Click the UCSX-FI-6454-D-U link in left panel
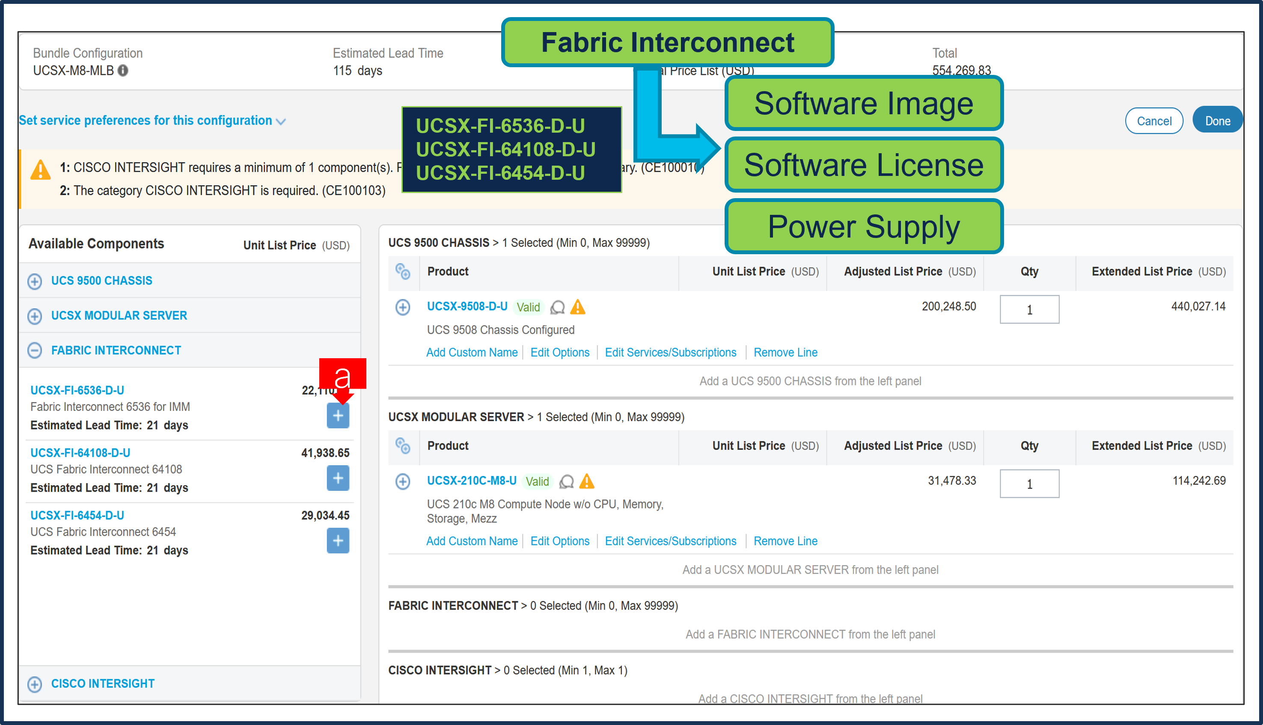This screenshot has height=725, width=1263. (77, 516)
